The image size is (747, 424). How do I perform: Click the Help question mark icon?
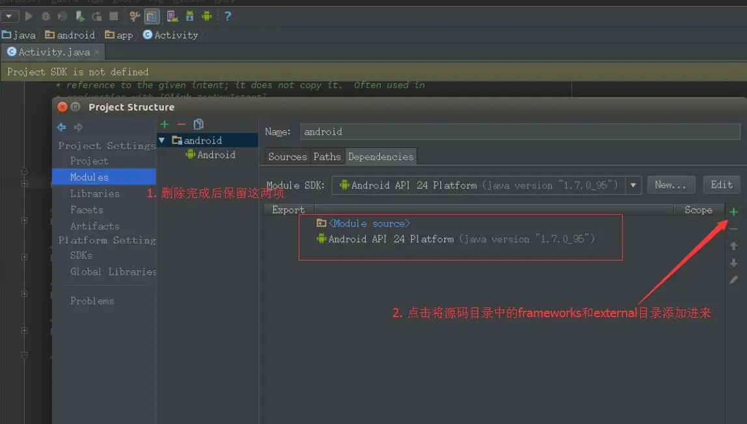pos(228,16)
